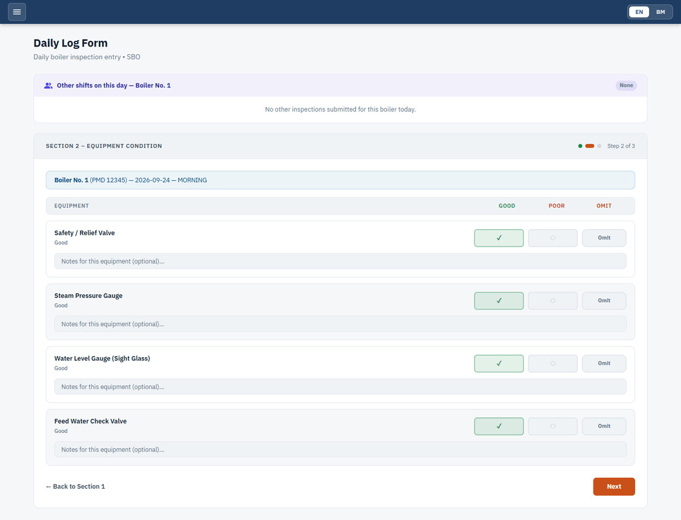Mark Water Level Gauge as Poor
The width and height of the screenshot is (681, 520).
click(x=553, y=363)
